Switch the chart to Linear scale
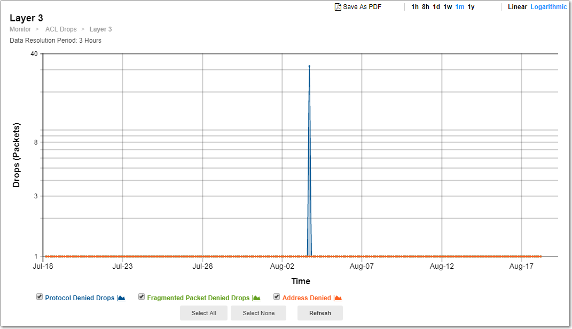Screen dimensions: 572x329 518,7
